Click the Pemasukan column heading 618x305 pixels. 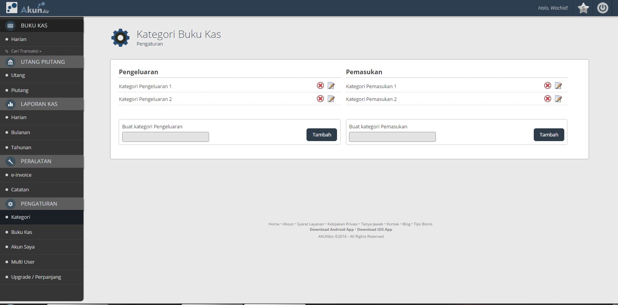point(364,72)
